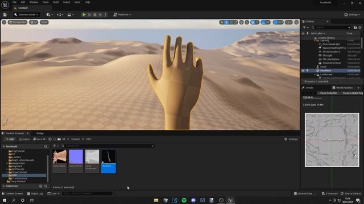Viewport: 364px width, 204px height.
Task: Open the quick add to project menu
Action: click(x=49, y=15)
